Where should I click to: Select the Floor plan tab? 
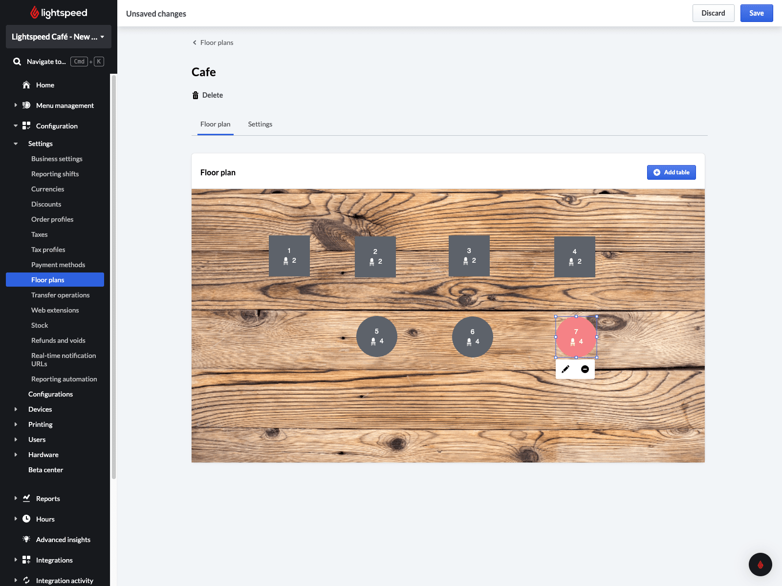click(x=215, y=124)
